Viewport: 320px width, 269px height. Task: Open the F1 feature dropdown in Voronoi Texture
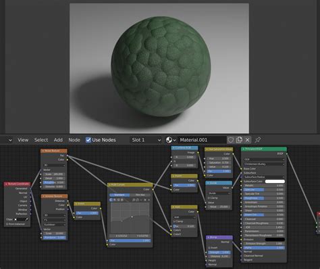tap(54, 220)
